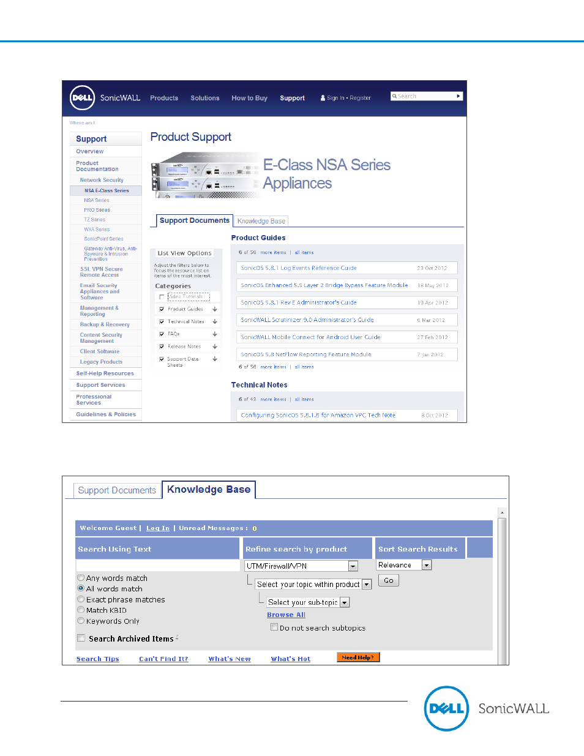Open SonicOS 5.8.1 Log Events Reference Guide
This screenshot has width=584, height=756.
point(299,268)
